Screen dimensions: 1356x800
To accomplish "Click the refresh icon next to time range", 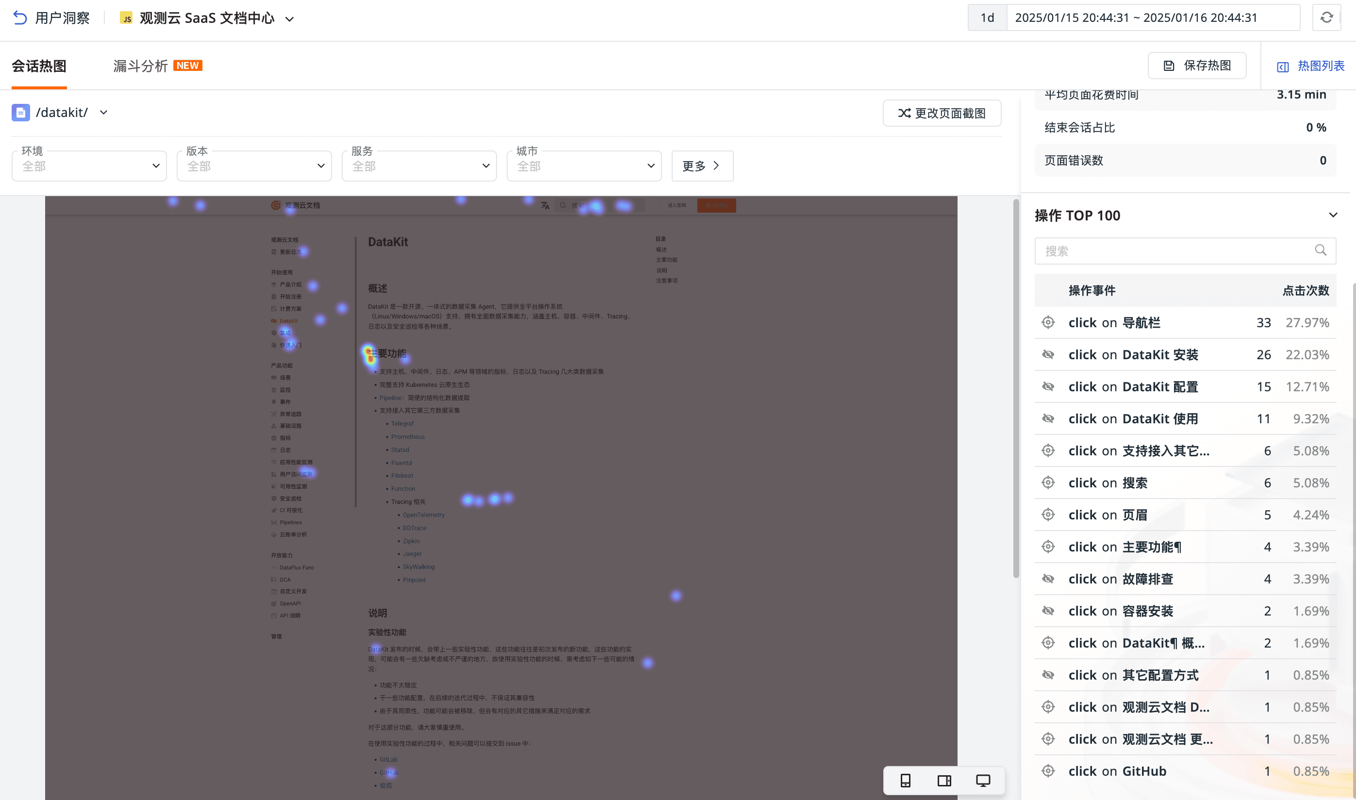I will (1326, 18).
